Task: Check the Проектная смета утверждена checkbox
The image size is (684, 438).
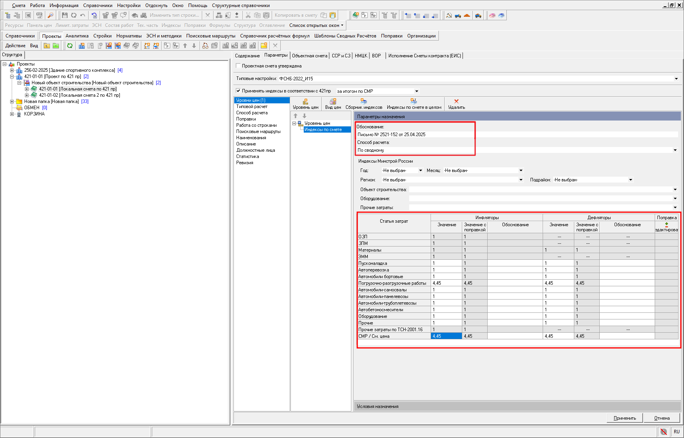Action: coord(239,66)
